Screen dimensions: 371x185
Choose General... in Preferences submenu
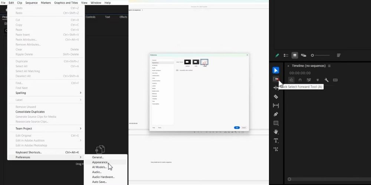click(x=106, y=157)
